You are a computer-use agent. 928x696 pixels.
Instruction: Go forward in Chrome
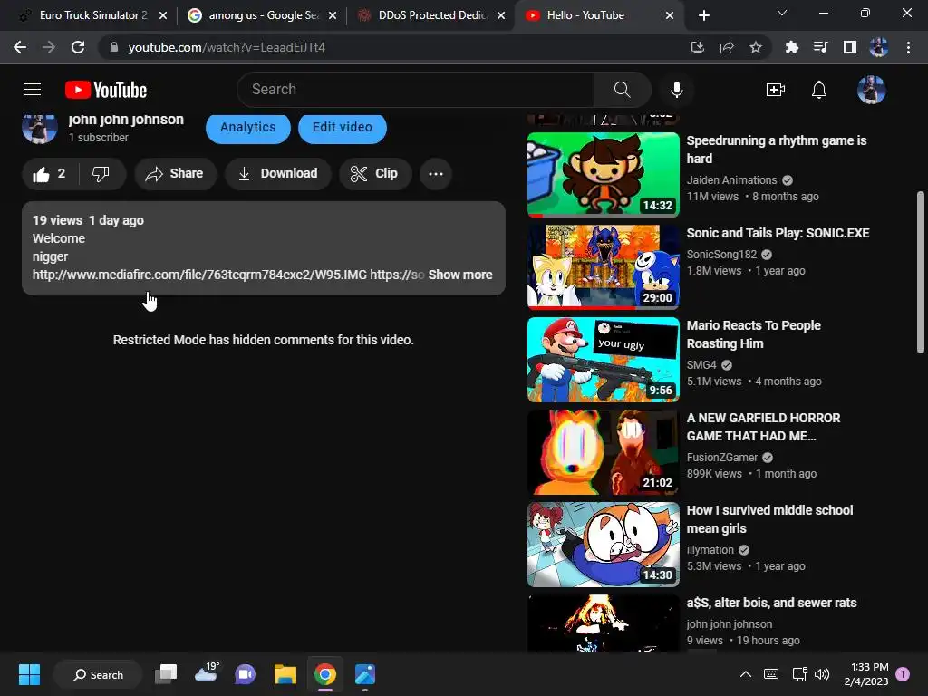[49, 47]
